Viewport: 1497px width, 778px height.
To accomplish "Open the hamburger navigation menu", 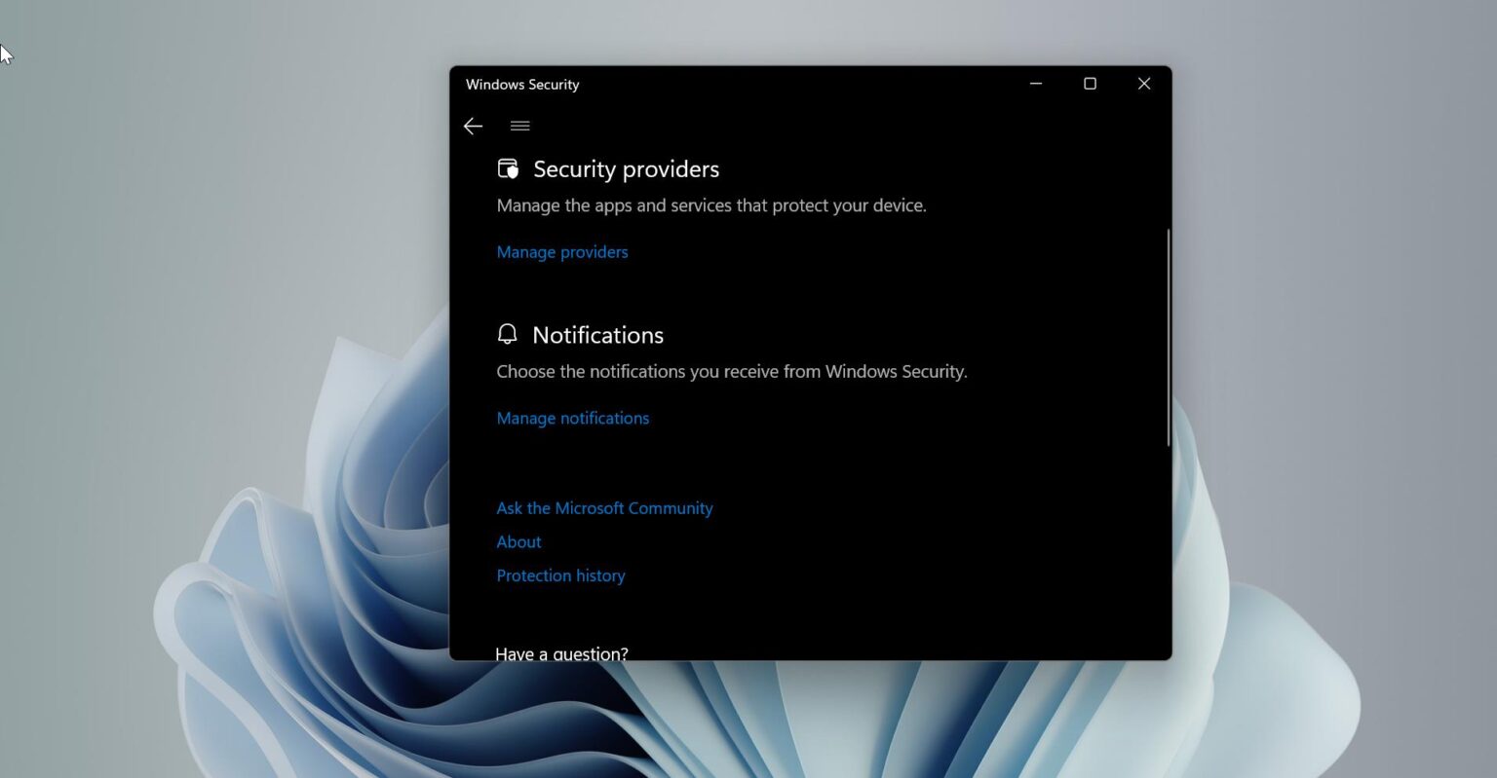I will [x=519, y=126].
